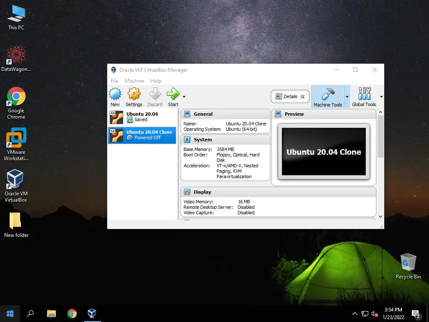Select the Ubuntu 20.04 saved VM
The image size is (429, 322).
142,117
